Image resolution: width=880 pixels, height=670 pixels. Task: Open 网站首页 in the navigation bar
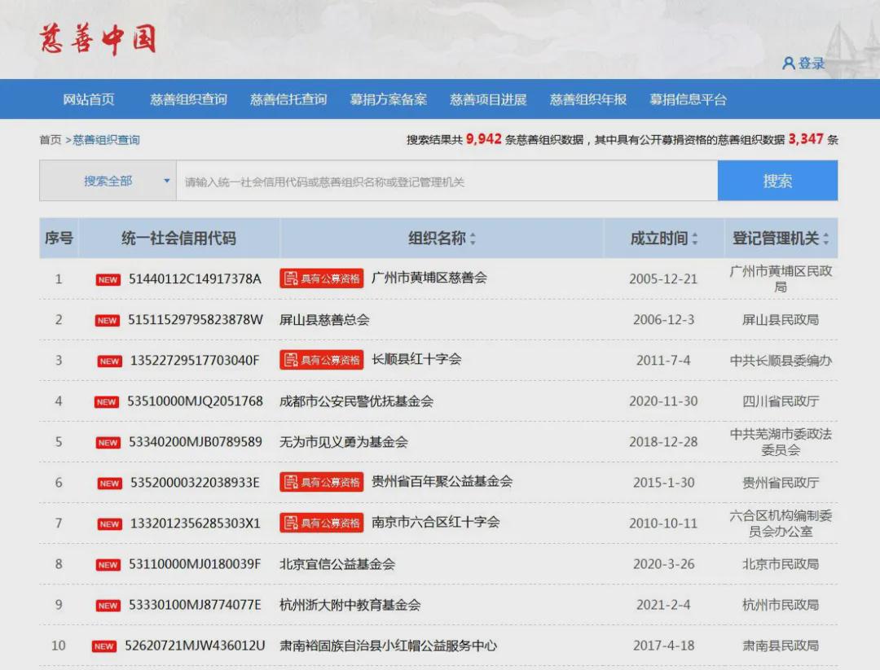coord(89,99)
